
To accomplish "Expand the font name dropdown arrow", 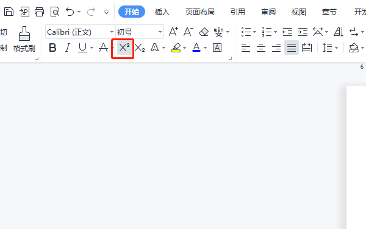I will [112, 32].
